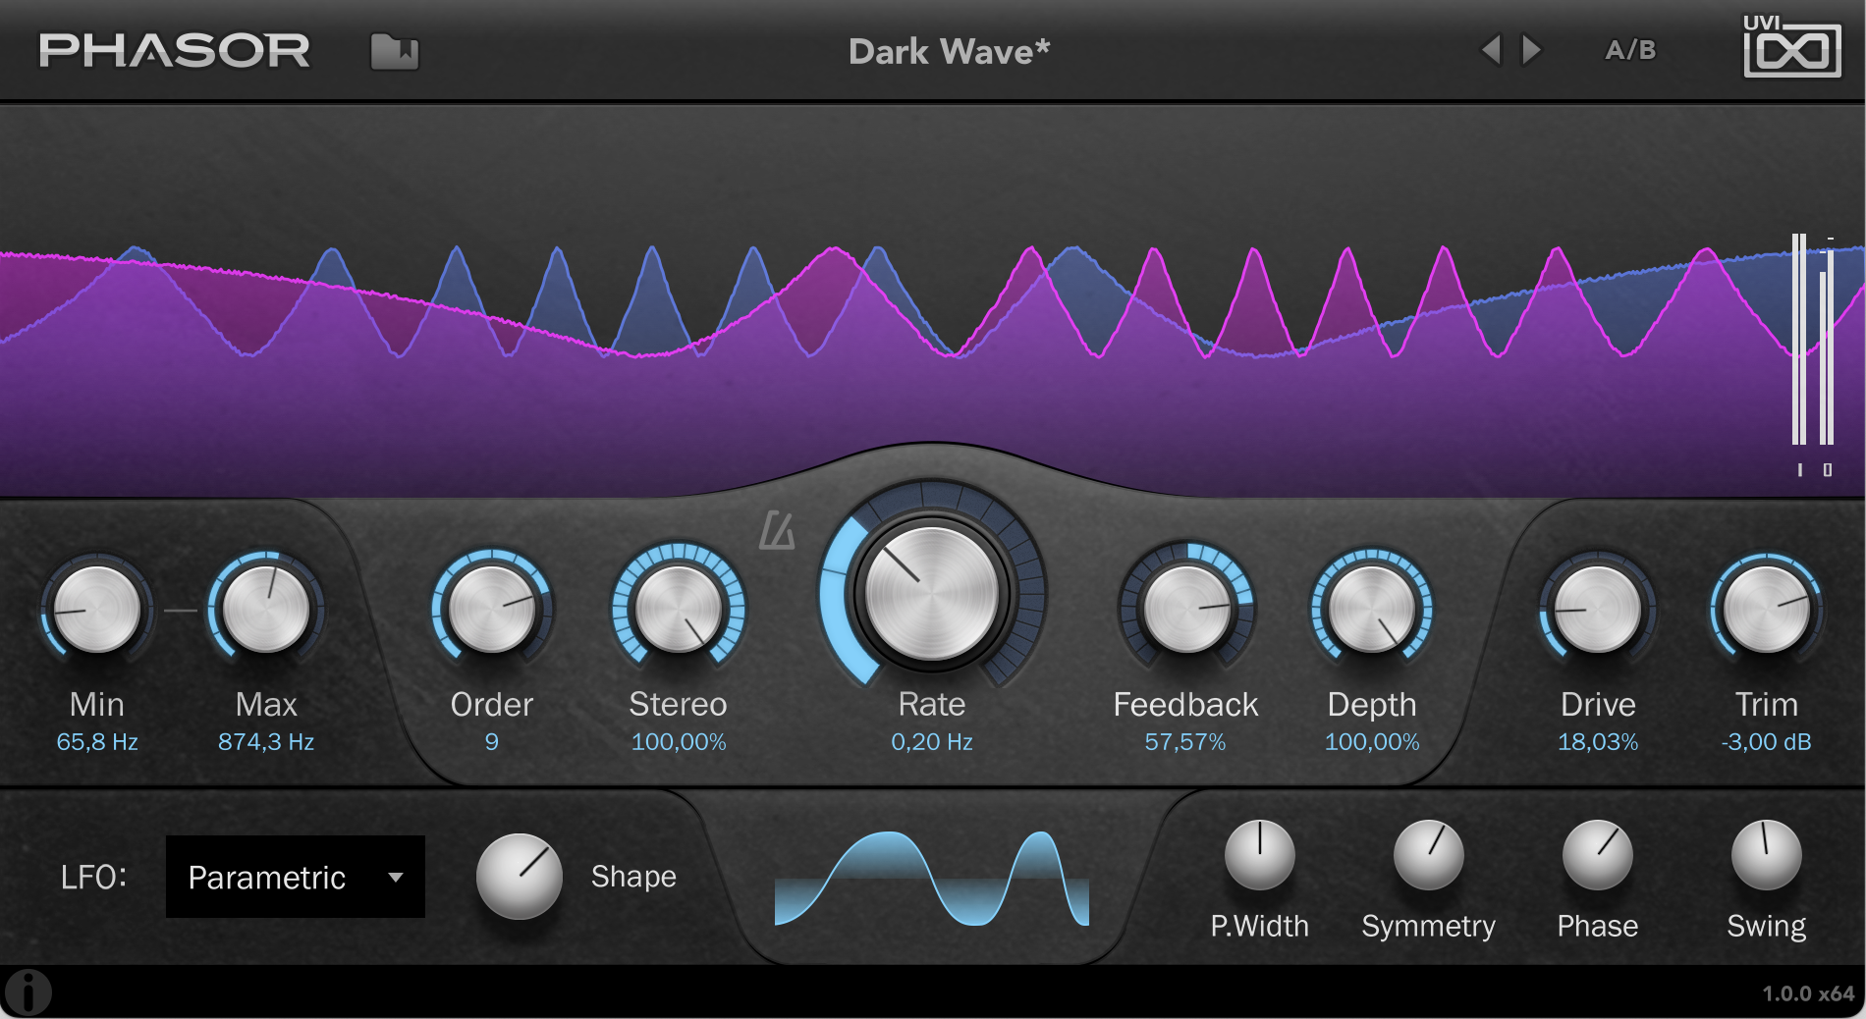Open the info button in bottom bar
The height and width of the screenshot is (1019, 1866).
(x=28, y=992)
